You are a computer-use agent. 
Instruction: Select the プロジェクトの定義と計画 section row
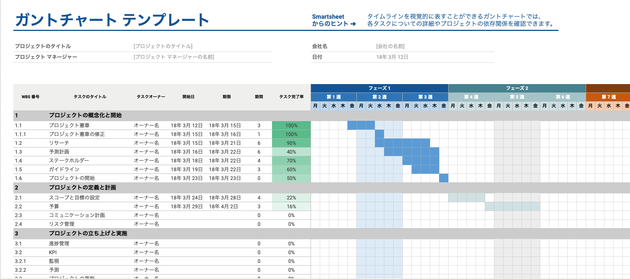[83, 188]
